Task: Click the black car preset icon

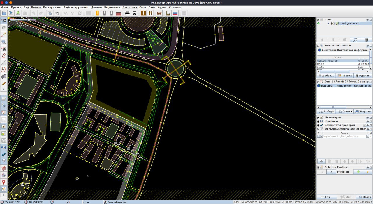Action: [127, 13]
